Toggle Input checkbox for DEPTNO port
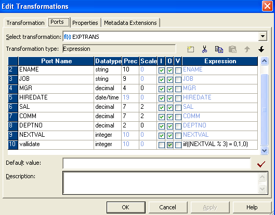The width and height of the screenshot is (275, 215). pos(161,126)
